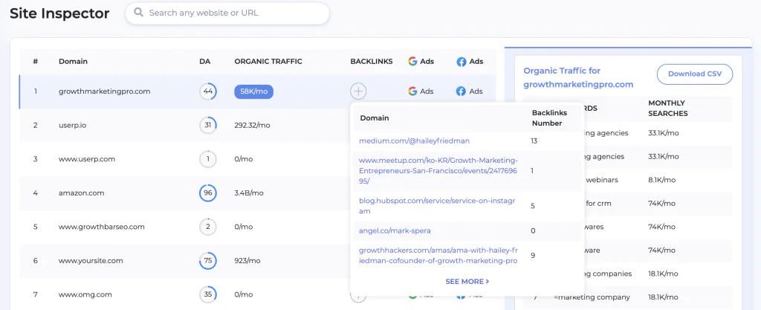Click 292.32/mo traffic value for userp.io

[252, 125]
